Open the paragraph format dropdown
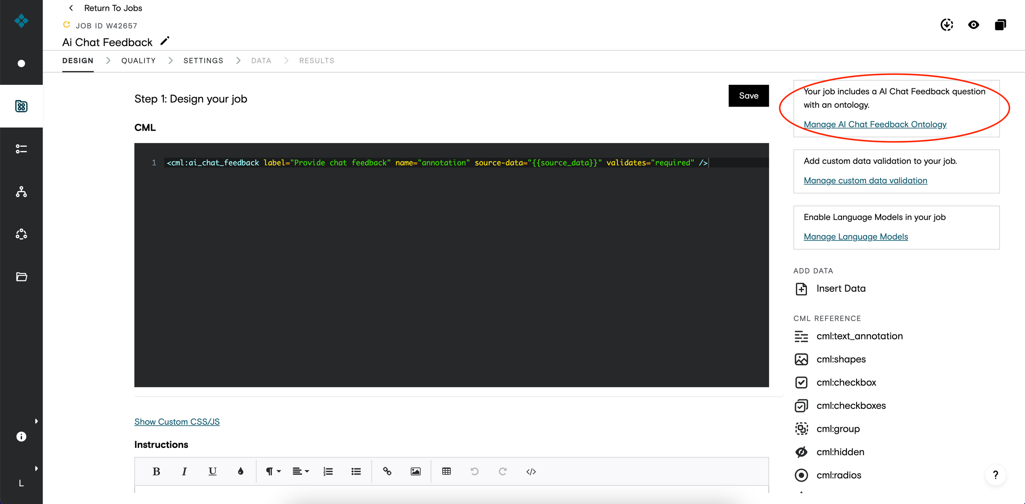1025x504 pixels. click(x=273, y=471)
